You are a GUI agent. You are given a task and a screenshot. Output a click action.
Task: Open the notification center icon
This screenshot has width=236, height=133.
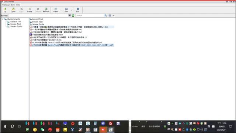[230, 126]
